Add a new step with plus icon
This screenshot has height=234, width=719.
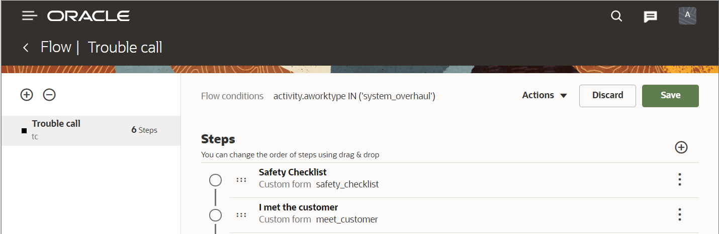coord(681,147)
